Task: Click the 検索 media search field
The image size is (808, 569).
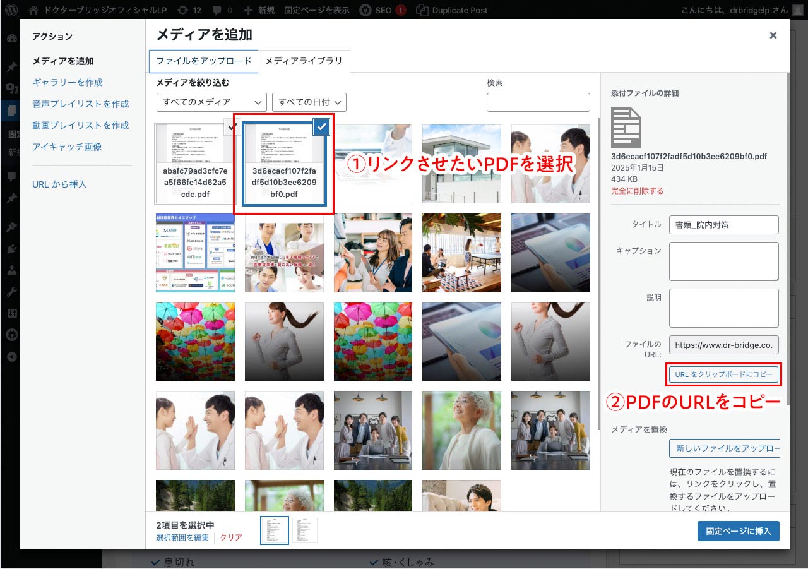Action: tap(538, 102)
